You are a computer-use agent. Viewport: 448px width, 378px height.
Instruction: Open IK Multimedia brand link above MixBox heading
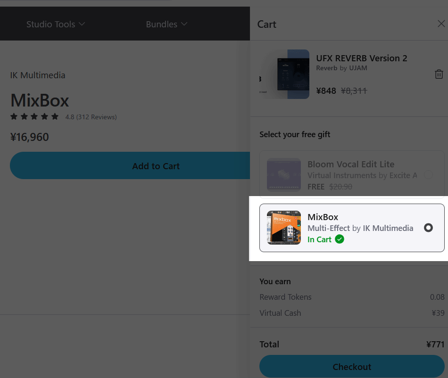tap(38, 75)
